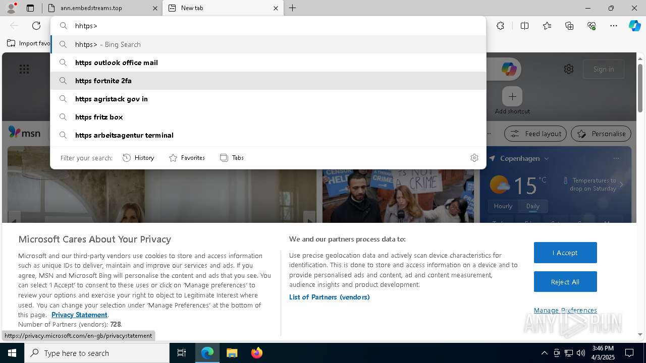Switch weather to the Hourly tab
646x363 pixels.
pyautogui.click(x=503, y=206)
